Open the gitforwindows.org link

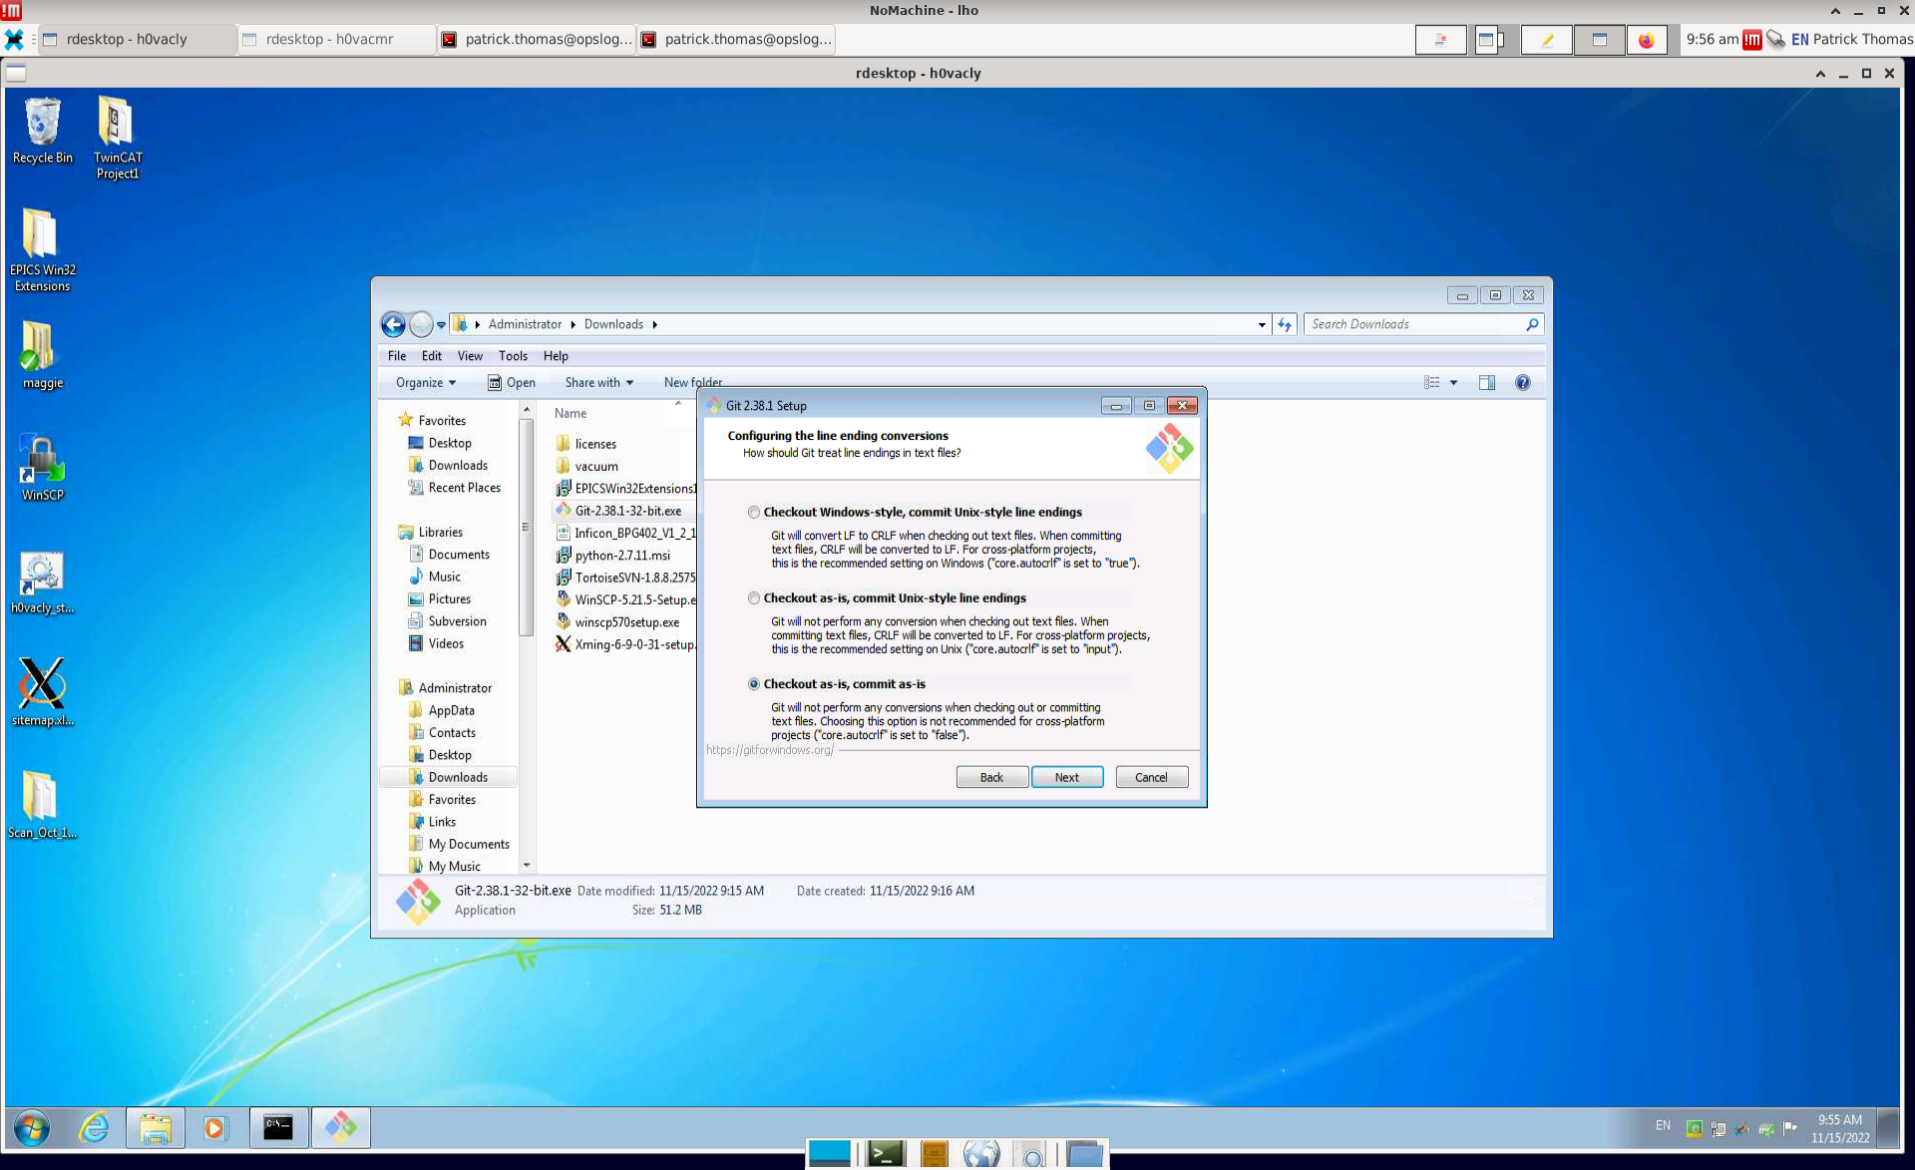tap(770, 750)
